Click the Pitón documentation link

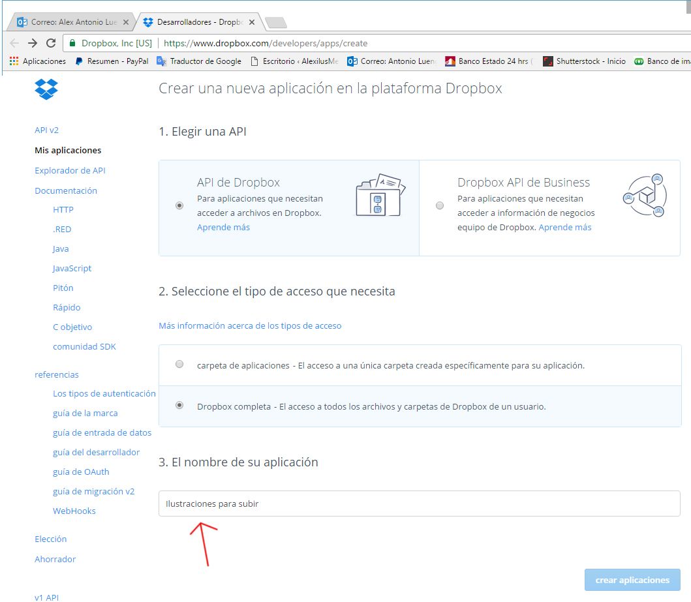coord(63,288)
